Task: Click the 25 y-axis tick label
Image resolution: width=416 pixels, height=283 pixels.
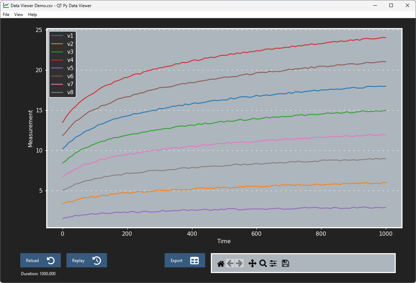Action: 39,30
